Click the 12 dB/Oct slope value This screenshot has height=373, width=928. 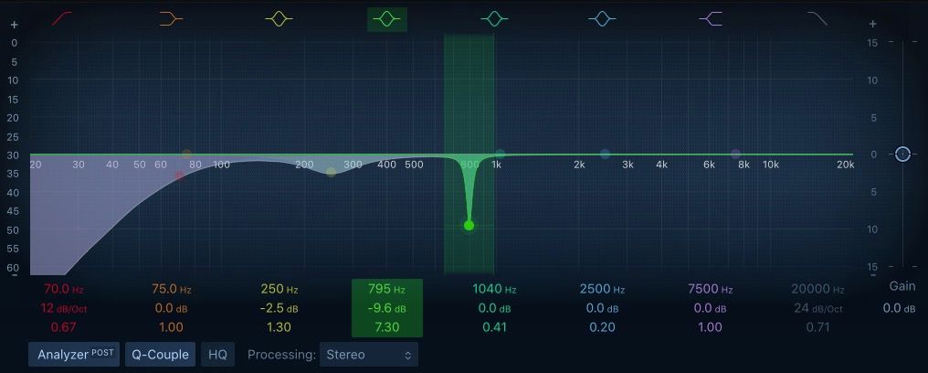pos(64,308)
